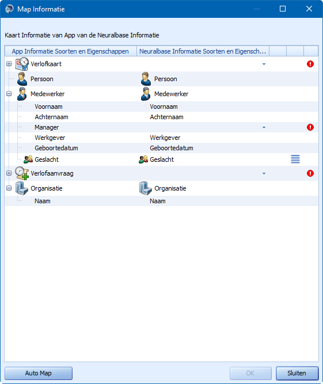Click the Neuralbase Informatie Soorten column header

[x=203, y=51]
